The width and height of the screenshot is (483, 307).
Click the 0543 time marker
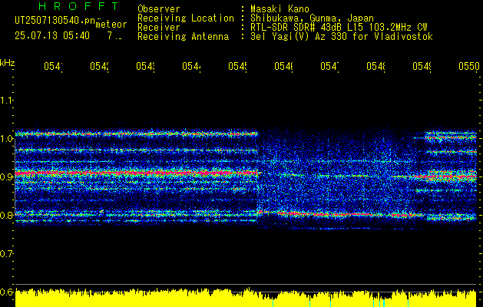(145, 66)
